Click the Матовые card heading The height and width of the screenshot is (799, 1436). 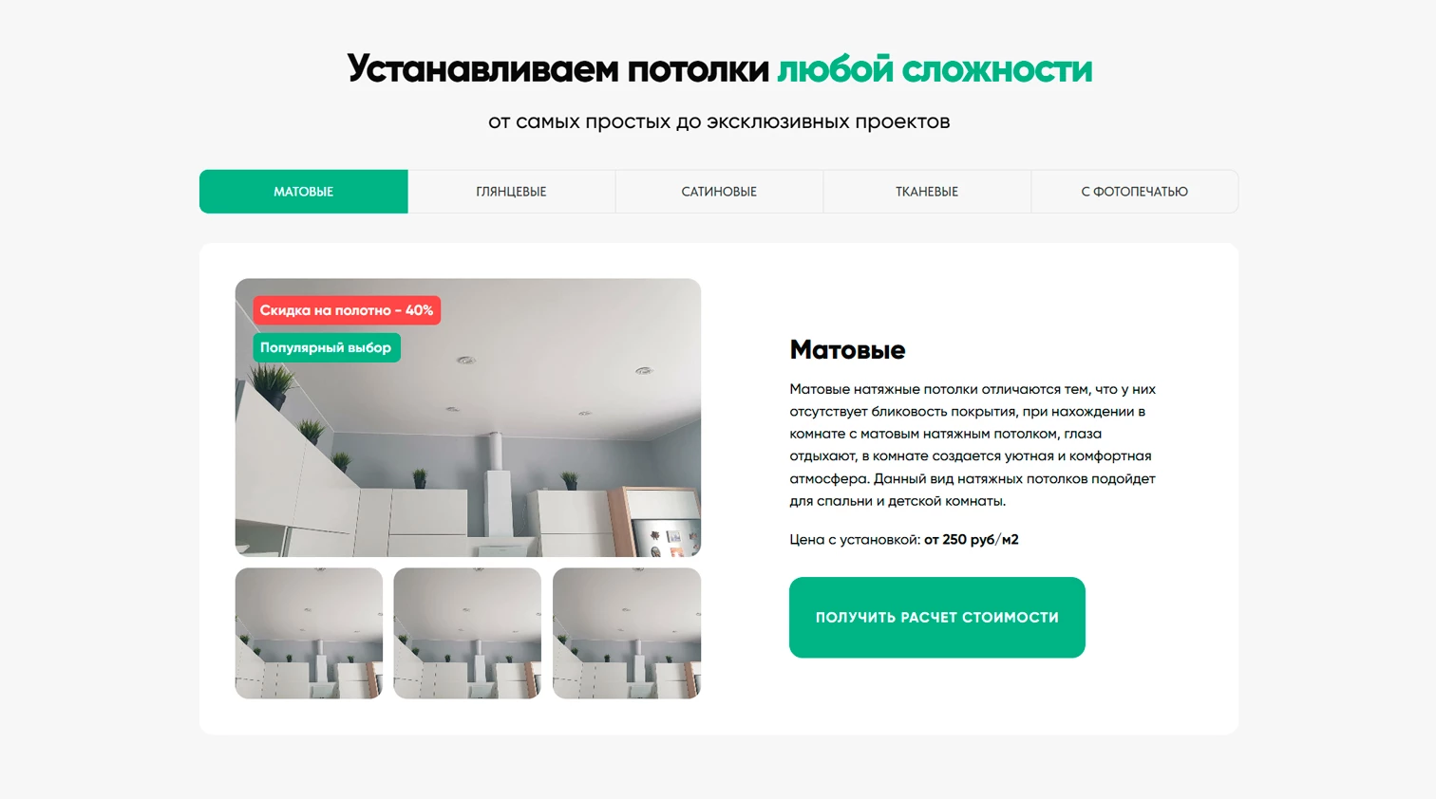tap(847, 350)
